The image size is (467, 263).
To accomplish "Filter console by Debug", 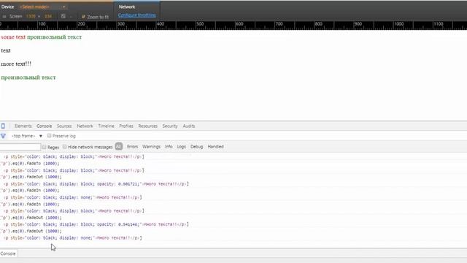I will click(196, 146).
